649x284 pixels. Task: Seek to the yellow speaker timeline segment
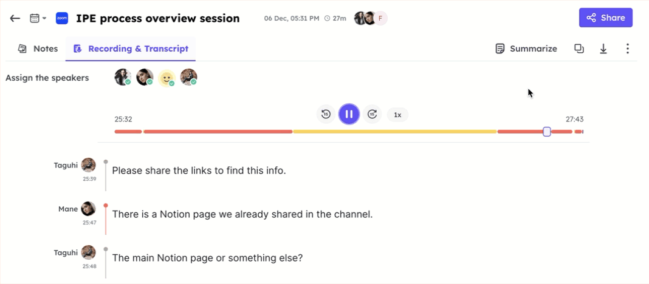(x=395, y=132)
